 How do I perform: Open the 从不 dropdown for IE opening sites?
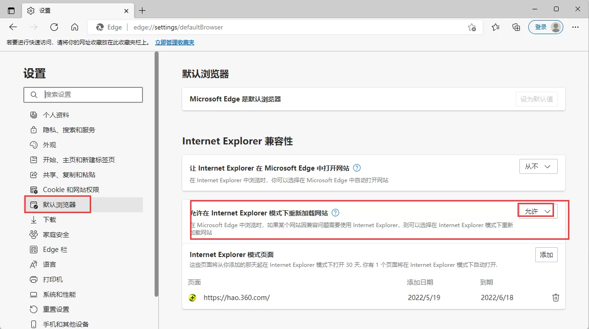pyautogui.click(x=538, y=166)
